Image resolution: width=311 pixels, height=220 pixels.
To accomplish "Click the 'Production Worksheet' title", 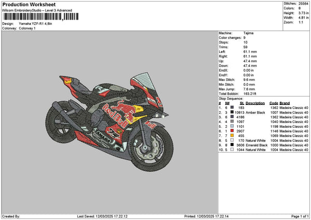I will [x=29, y=5].
